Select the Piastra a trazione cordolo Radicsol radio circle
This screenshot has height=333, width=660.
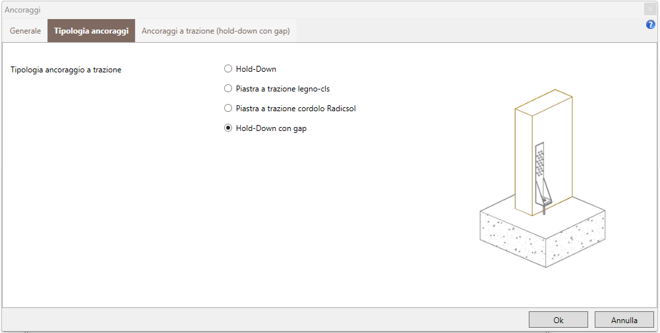(228, 109)
